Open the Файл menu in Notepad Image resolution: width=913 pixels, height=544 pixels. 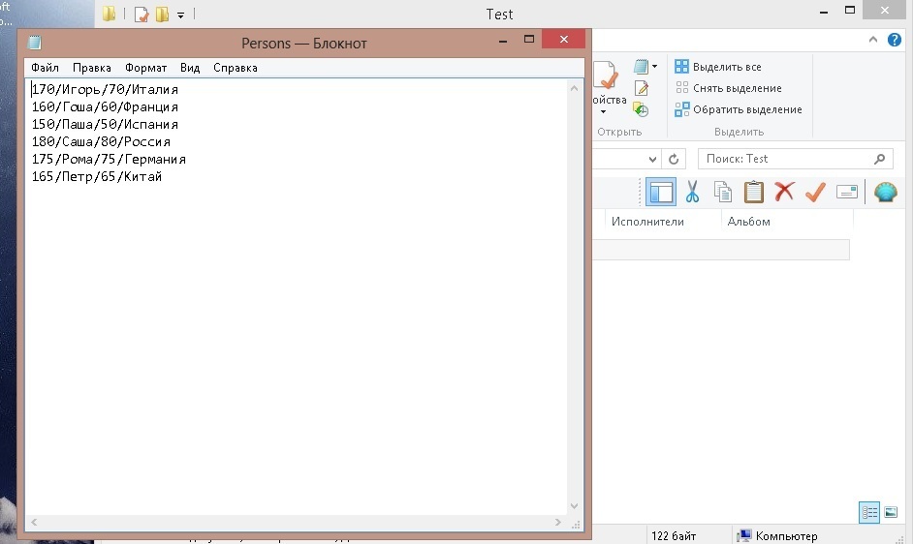45,68
